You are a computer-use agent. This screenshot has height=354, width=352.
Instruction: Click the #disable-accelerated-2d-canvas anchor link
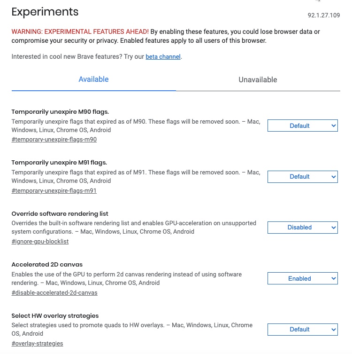[x=54, y=293]
